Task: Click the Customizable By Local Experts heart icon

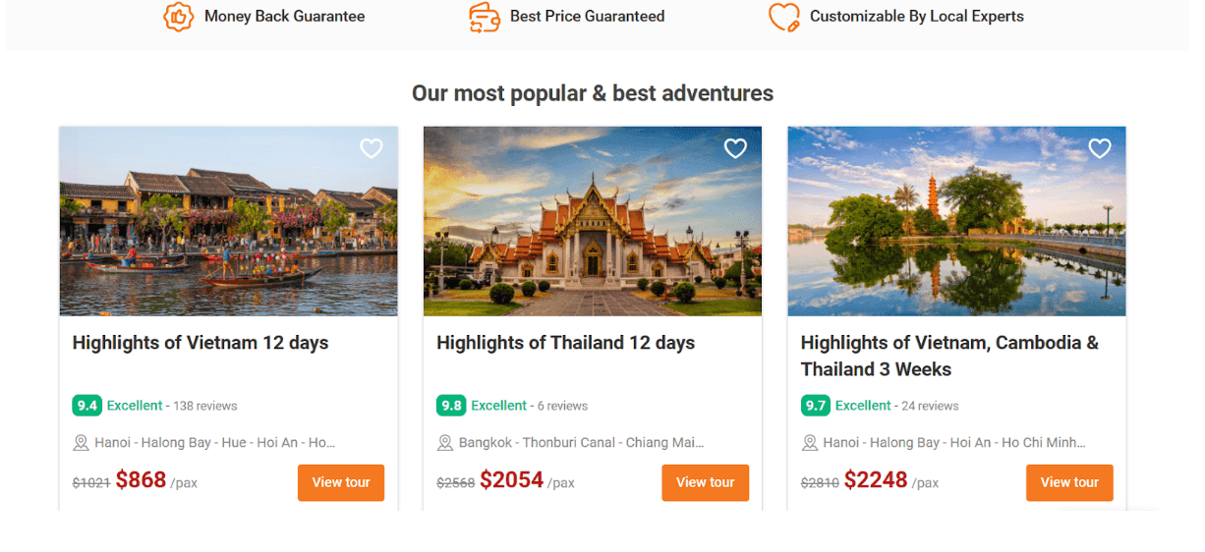Action: click(783, 17)
